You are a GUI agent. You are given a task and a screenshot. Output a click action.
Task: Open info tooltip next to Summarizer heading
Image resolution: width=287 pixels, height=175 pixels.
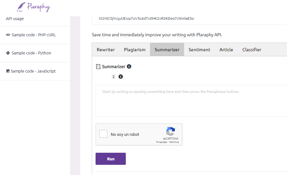click(129, 66)
